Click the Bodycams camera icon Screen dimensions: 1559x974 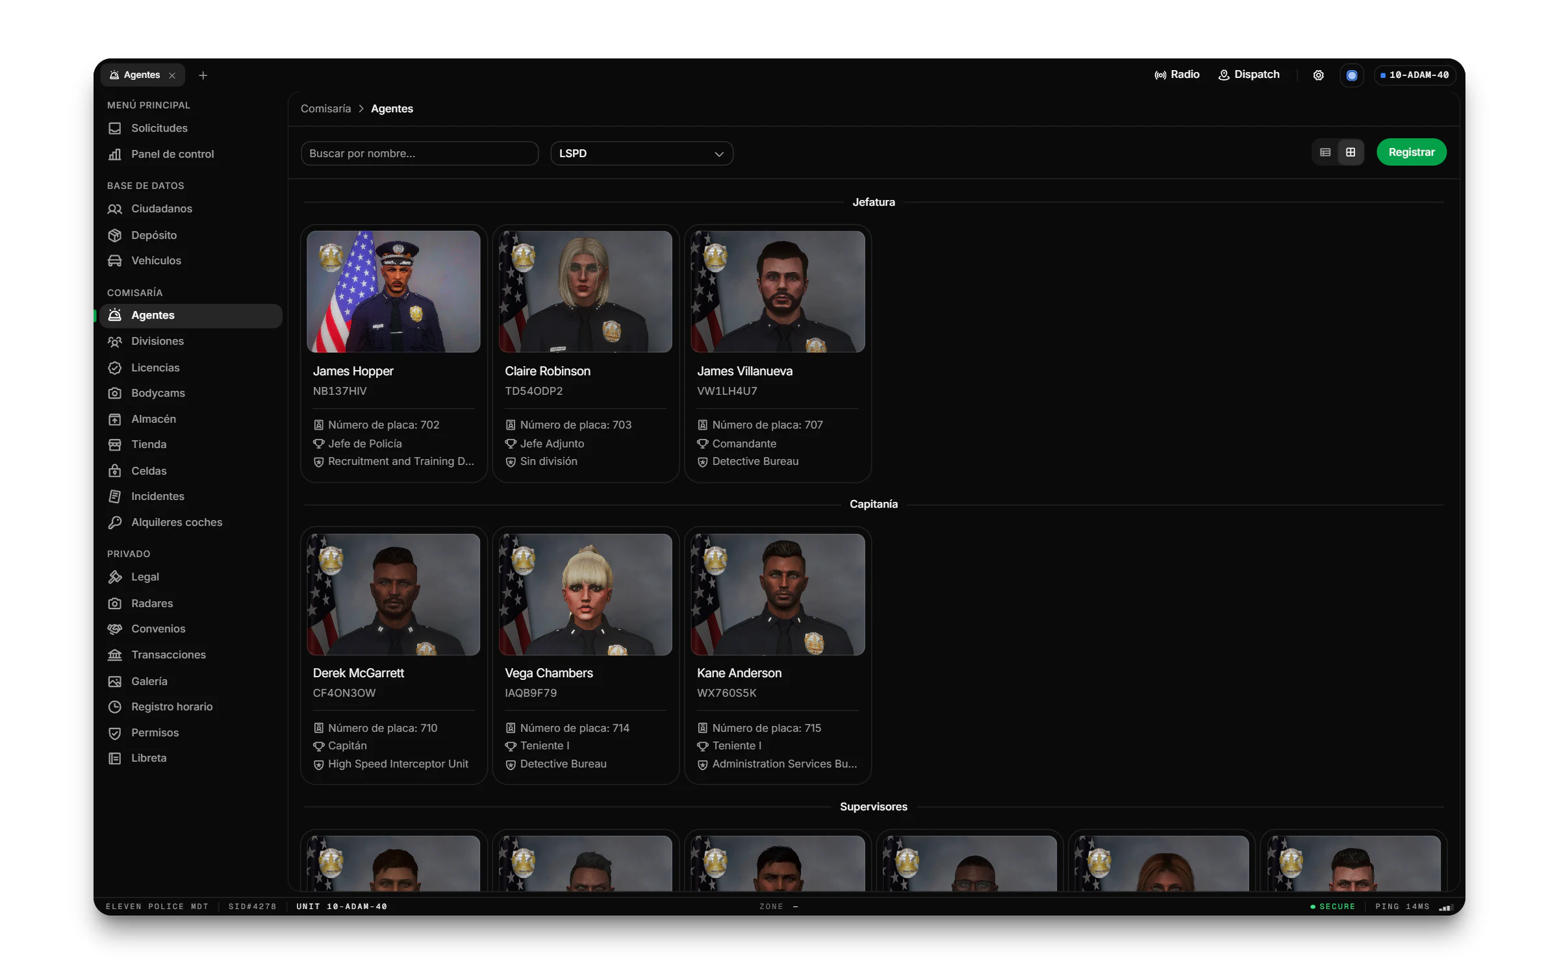115,393
